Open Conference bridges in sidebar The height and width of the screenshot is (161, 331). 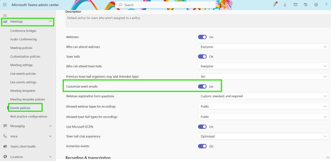(x=23, y=31)
